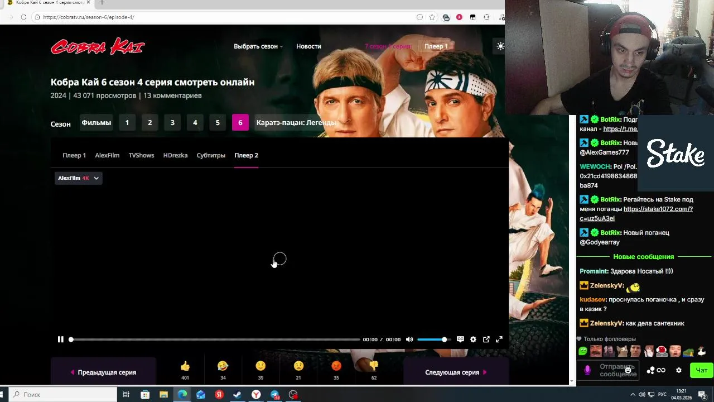714x402 pixels.
Task: Mute the video player speaker icon
Action: (409, 339)
